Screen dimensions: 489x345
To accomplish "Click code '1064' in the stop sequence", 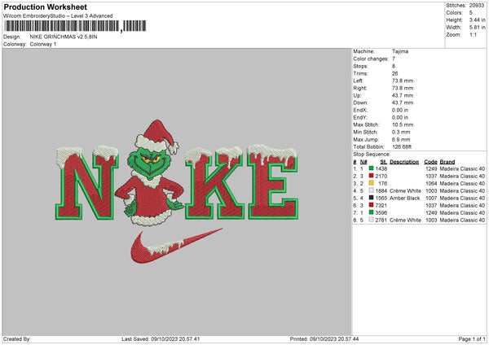I will (431, 183).
